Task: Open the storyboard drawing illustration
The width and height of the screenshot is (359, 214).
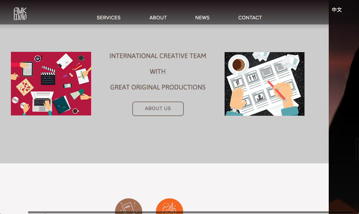Action: [265, 84]
